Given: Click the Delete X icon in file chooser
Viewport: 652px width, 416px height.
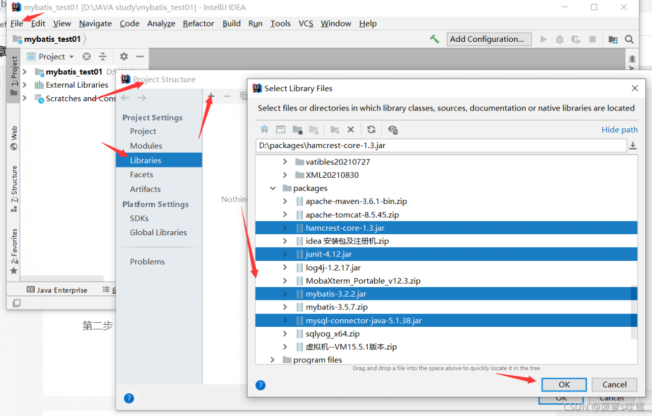Looking at the screenshot, I should click(x=350, y=129).
